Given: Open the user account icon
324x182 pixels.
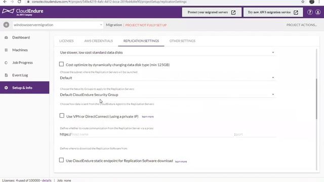Looking at the screenshot, I should (318, 12).
